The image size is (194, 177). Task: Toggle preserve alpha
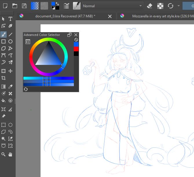160,6
